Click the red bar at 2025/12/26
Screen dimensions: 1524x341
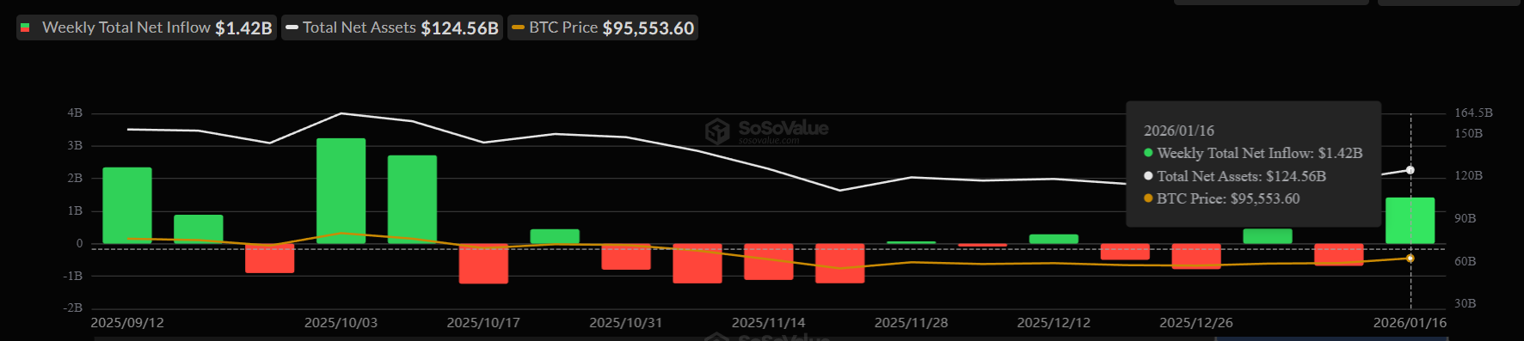click(x=1196, y=257)
